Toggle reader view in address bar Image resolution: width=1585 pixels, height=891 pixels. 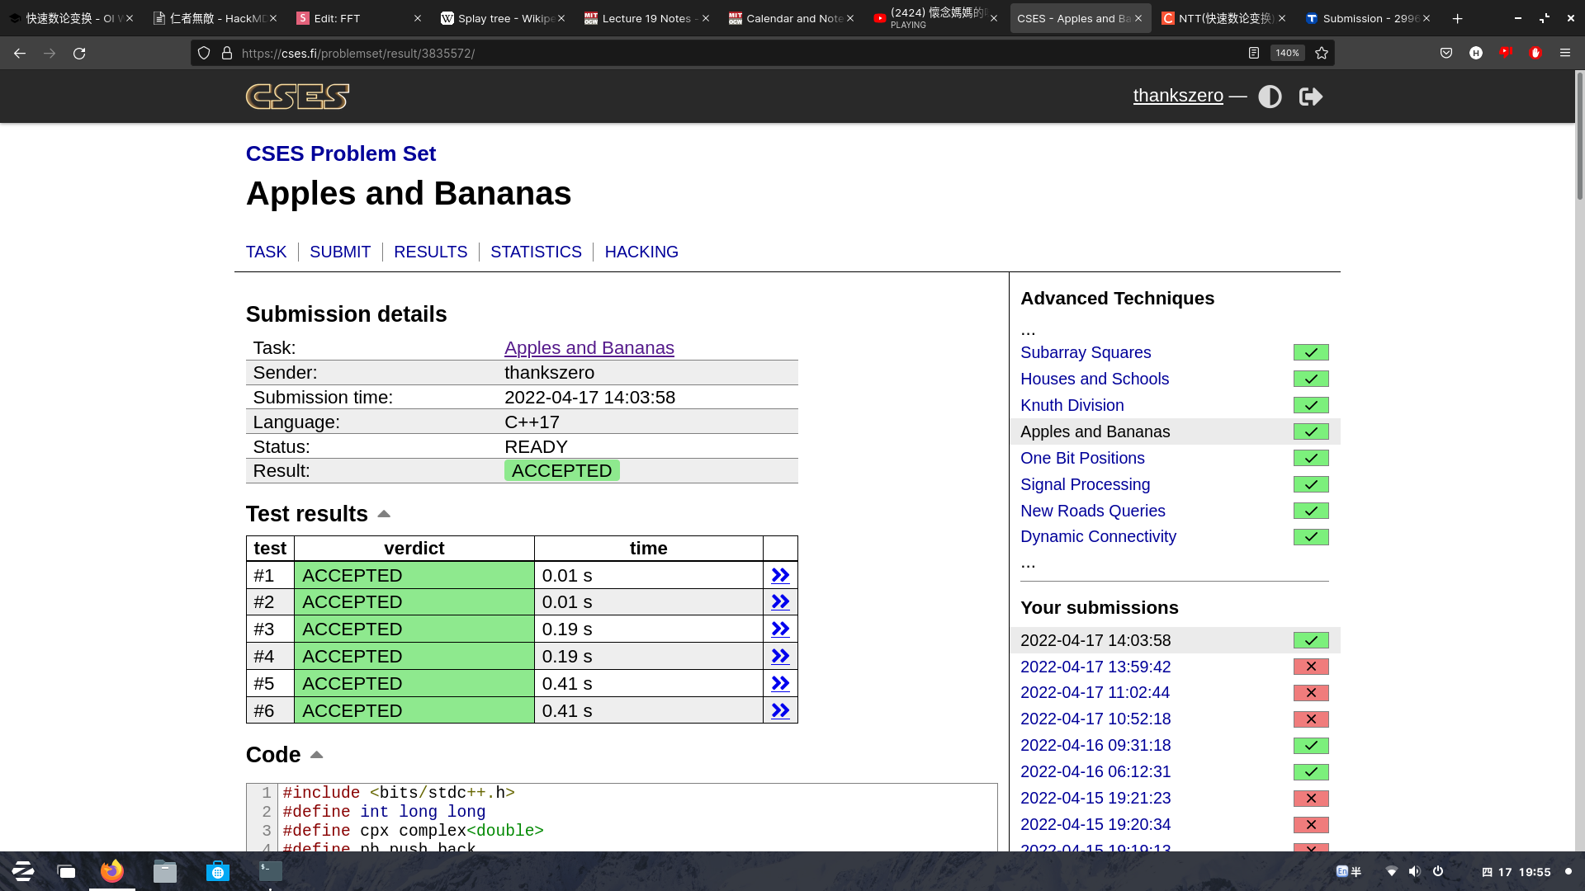[1253, 53]
